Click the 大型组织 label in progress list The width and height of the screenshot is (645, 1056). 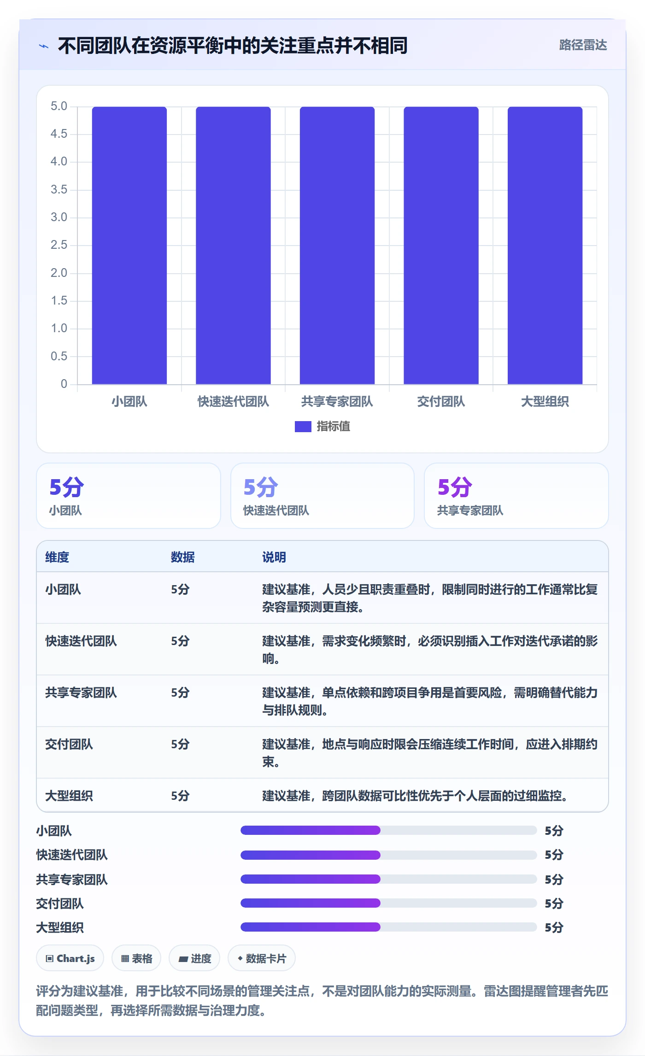point(60,927)
